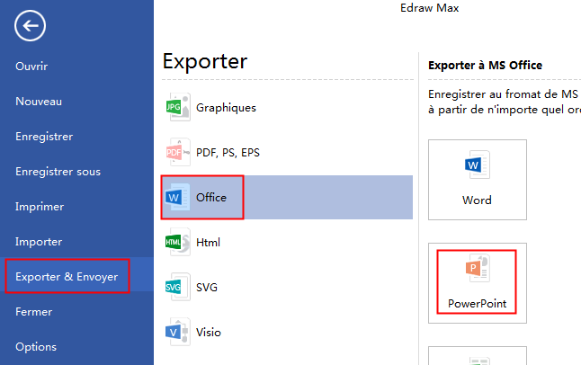581x365 pixels.
Task: Click Fermer in the sidebar
Action: (33, 312)
